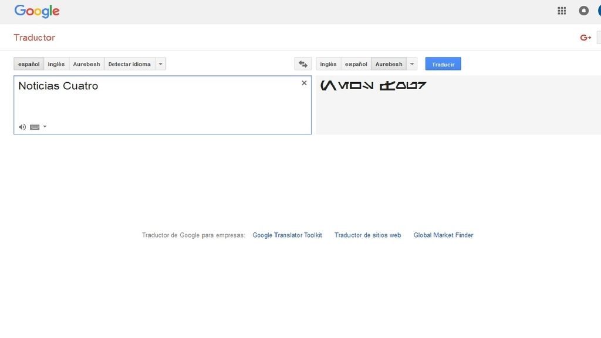Clear the source text with X

(x=304, y=83)
